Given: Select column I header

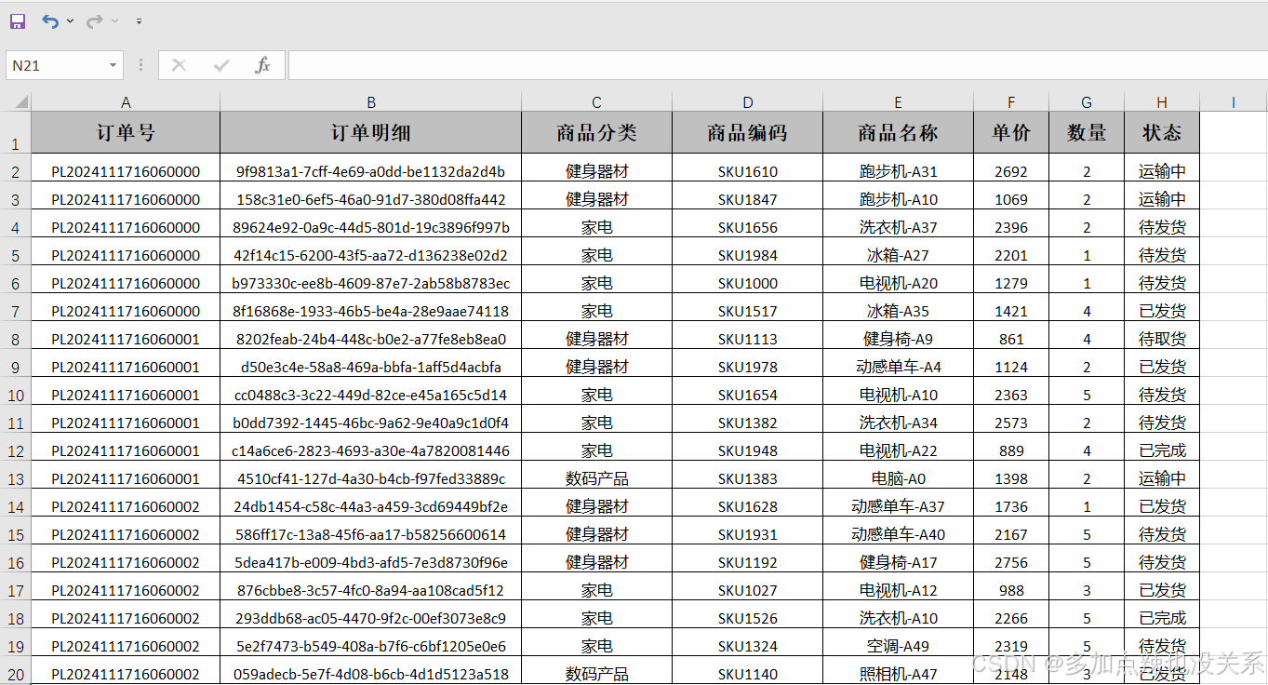Looking at the screenshot, I should click(1234, 102).
